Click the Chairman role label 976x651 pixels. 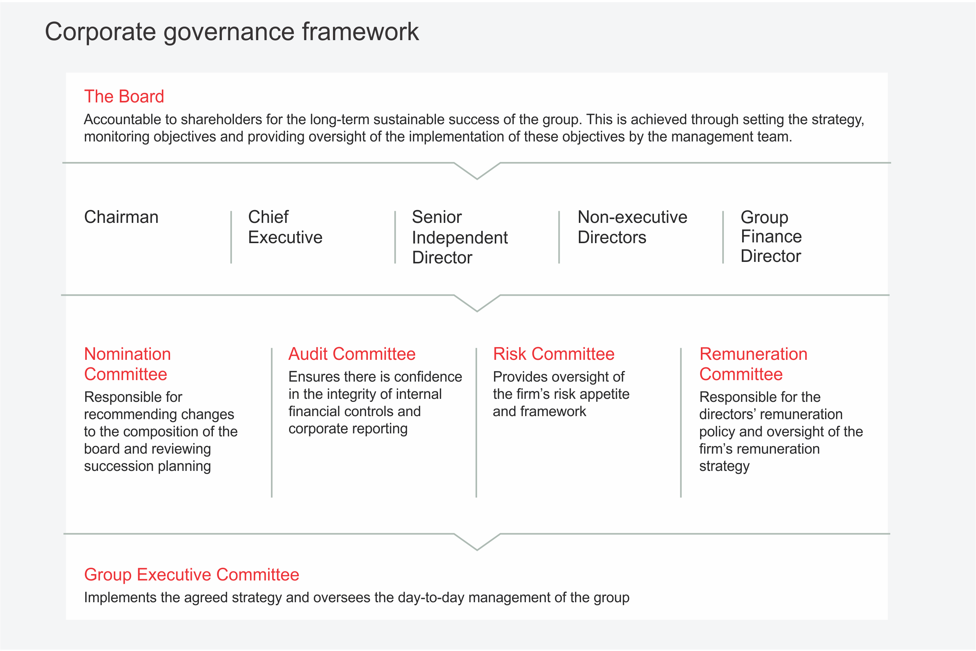pos(121,217)
